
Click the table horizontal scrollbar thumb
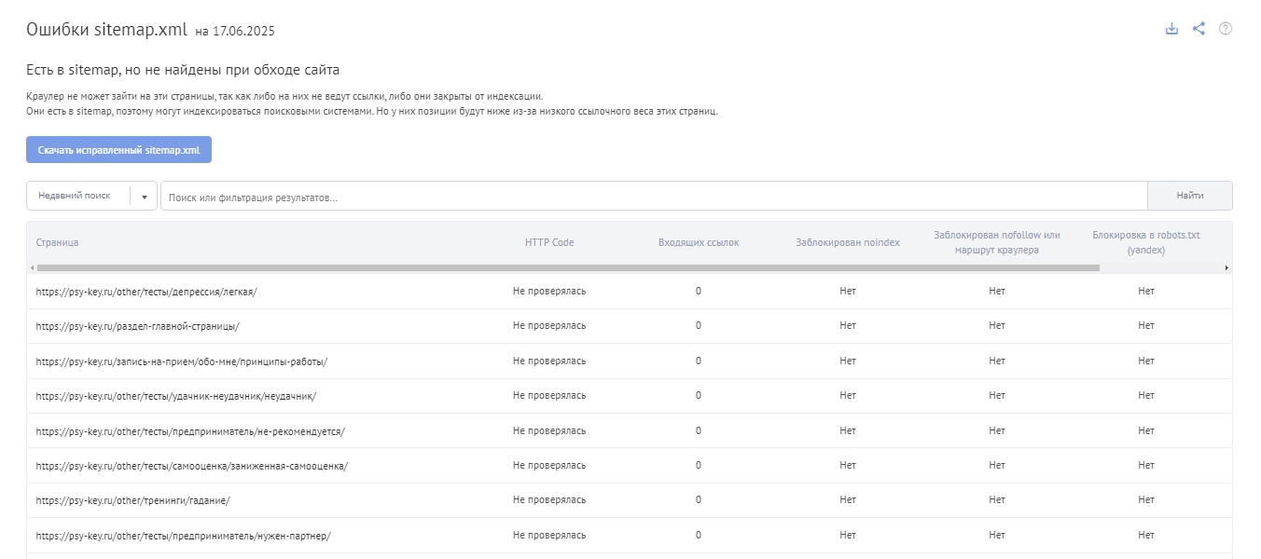click(568, 268)
